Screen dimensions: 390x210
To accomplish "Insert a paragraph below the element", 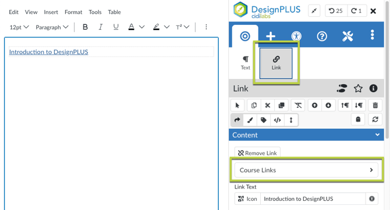I will [x=359, y=106].
